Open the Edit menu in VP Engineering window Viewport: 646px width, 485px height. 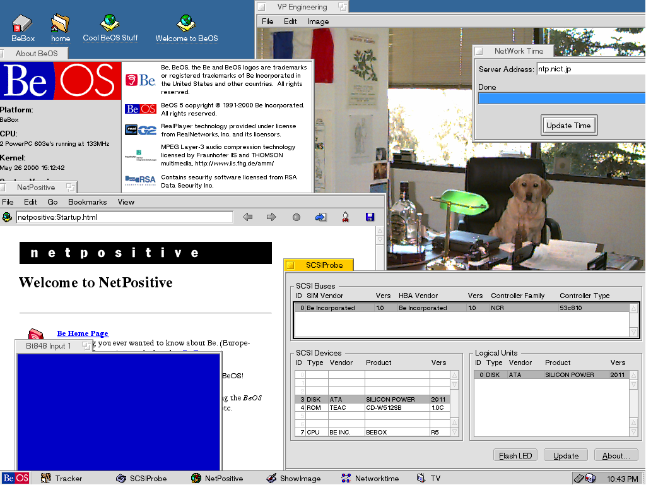coord(290,21)
